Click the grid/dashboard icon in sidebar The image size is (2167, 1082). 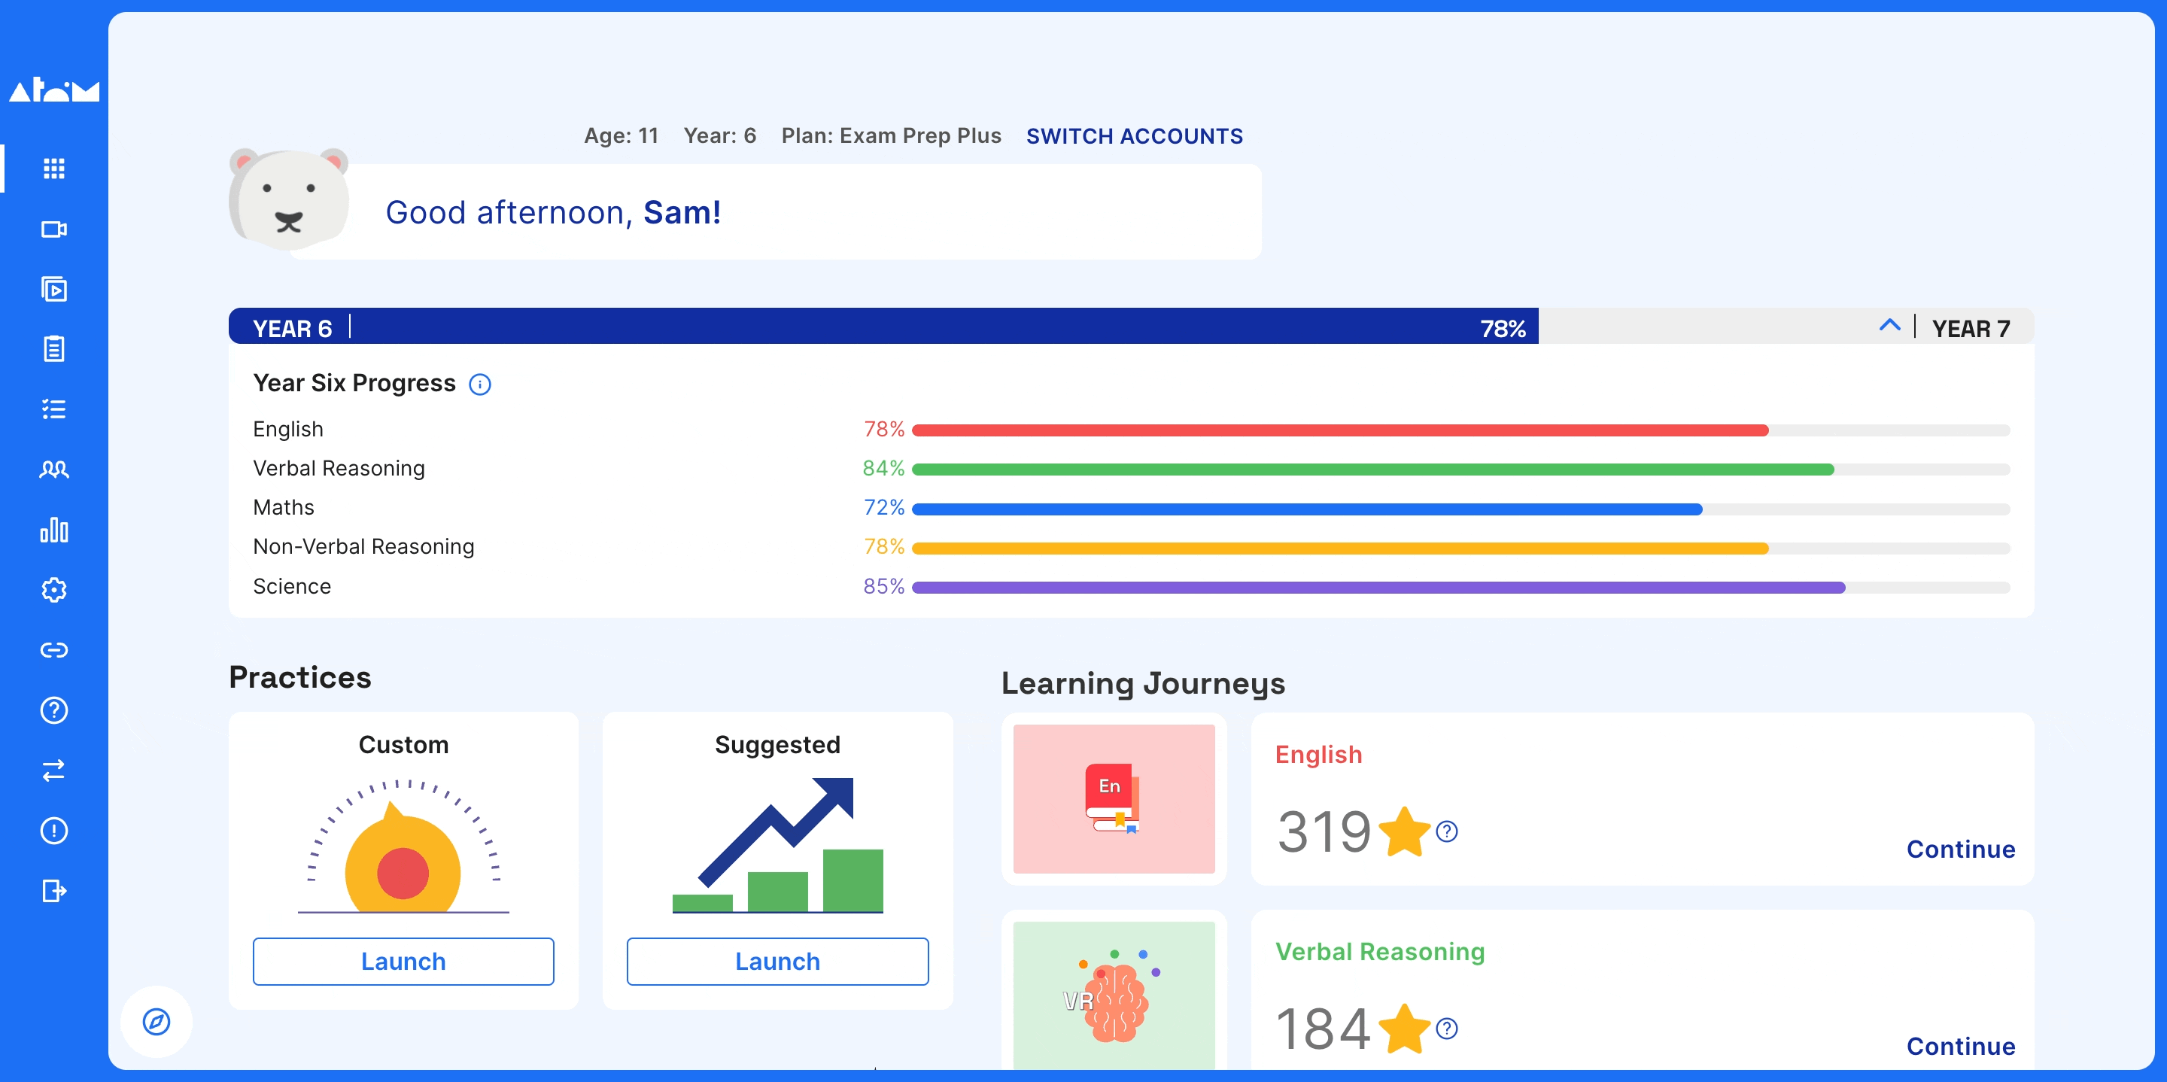(54, 169)
